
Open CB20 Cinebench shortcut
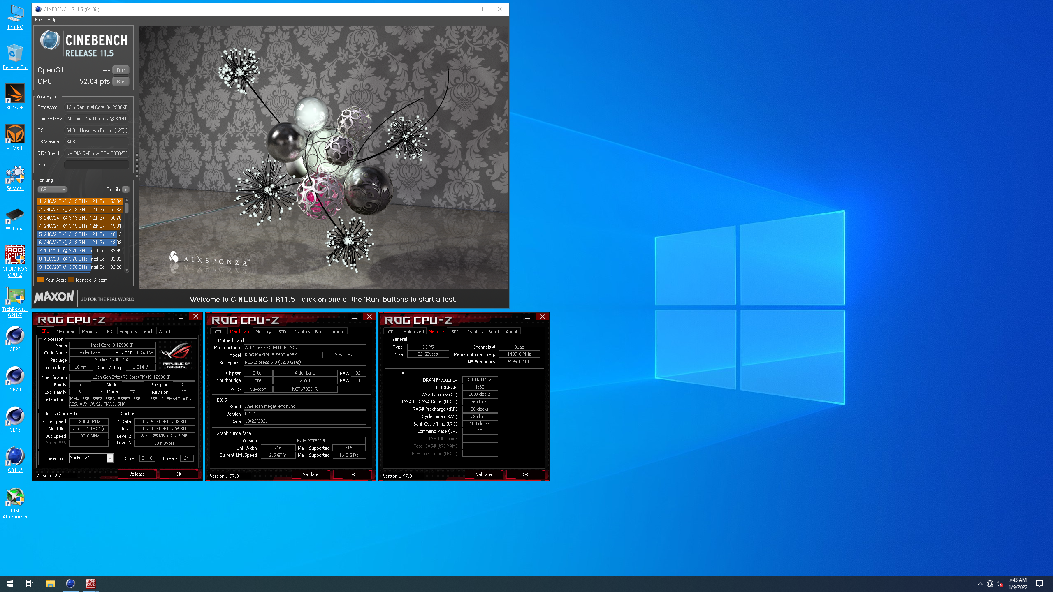(15, 379)
